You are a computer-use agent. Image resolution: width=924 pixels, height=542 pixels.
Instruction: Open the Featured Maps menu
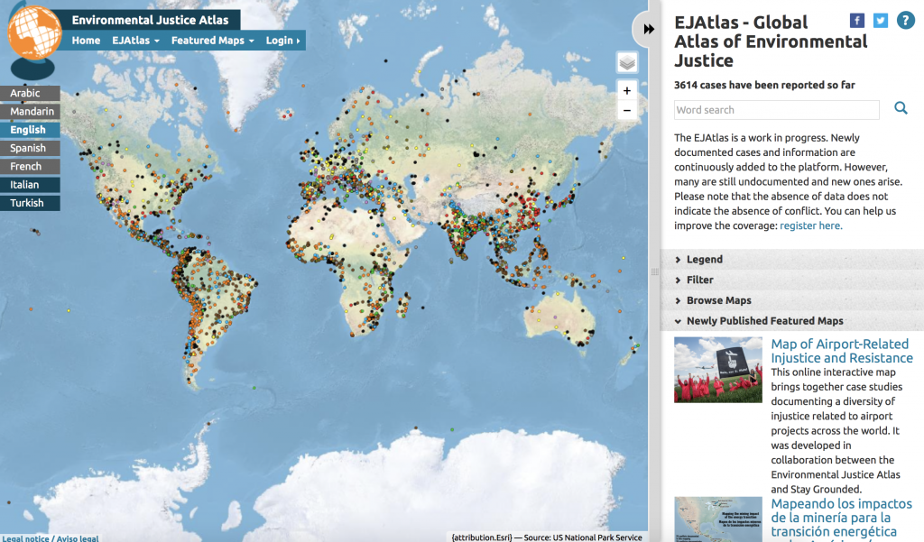(211, 41)
